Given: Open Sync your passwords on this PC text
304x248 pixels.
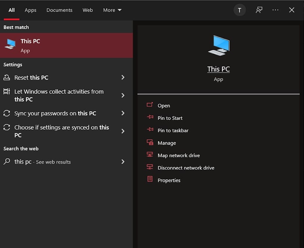Looking at the screenshot, I should [55, 114].
